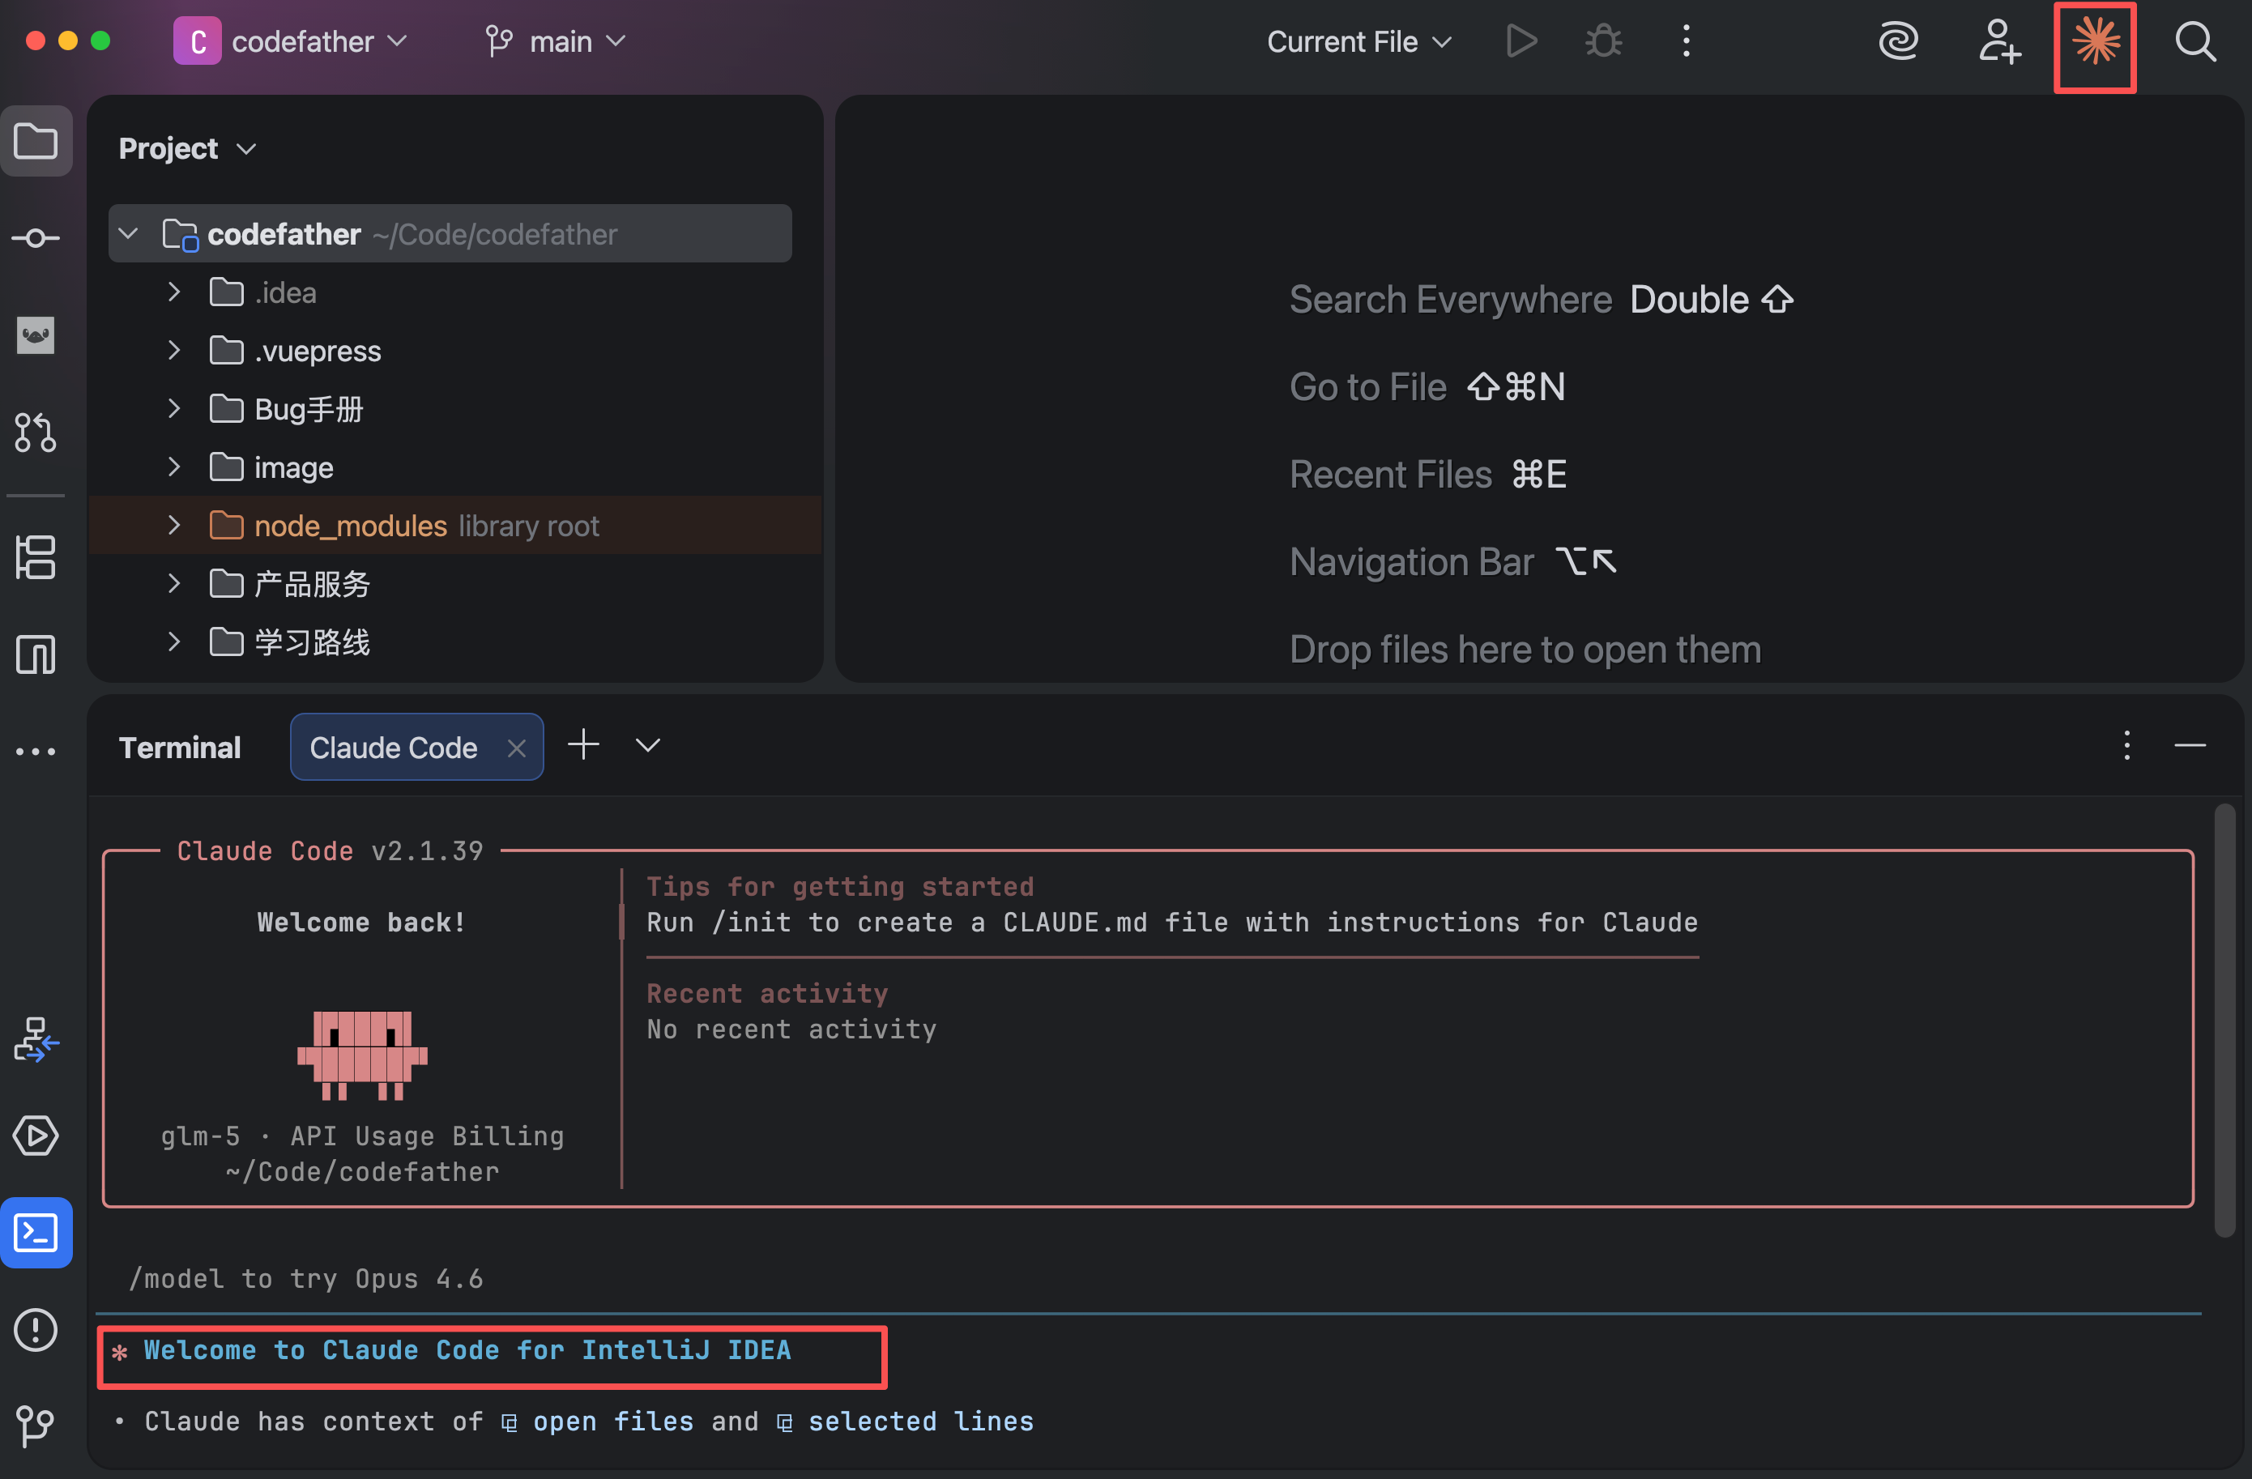Open the Problems tool window icon
The height and width of the screenshot is (1479, 2252).
[36, 1329]
